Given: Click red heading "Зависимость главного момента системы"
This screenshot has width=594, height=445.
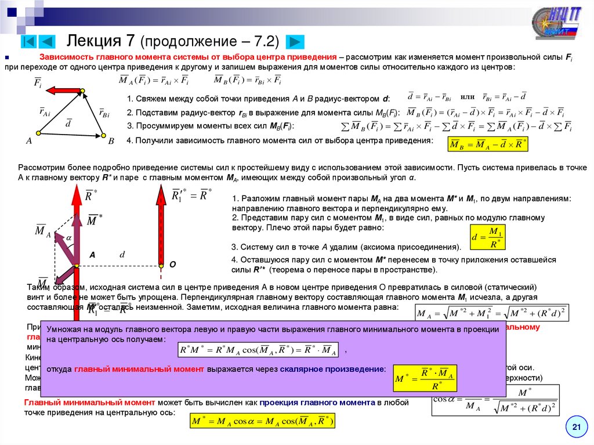Looking at the screenshot, I should [x=188, y=57].
